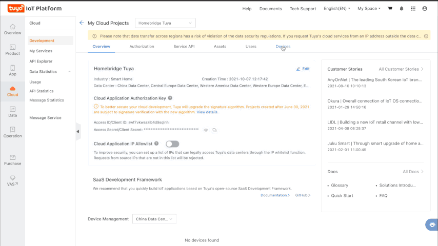The height and width of the screenshot is (246, 438).
Task: Switch to the Users tab
Action: [251, 46]
